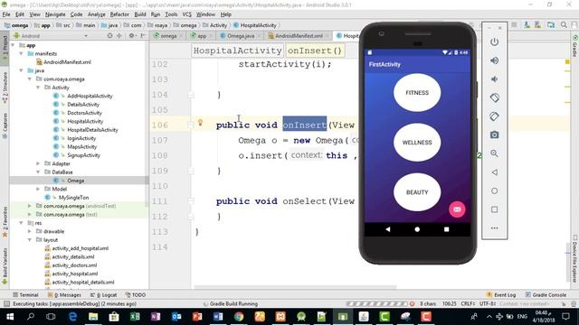579x325 pixels.
Task: Expand the drawable folder
Action: [x=30, y=231]
